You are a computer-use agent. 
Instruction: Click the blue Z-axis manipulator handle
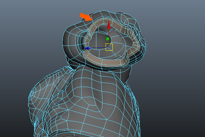pyautogui.click(x=87, y=48)
